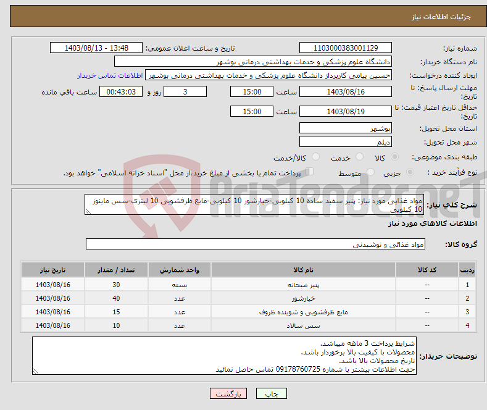Click the buyer organization name field
Image resolution: width=487 pixels, height=410 pixels.
point(253,62)
